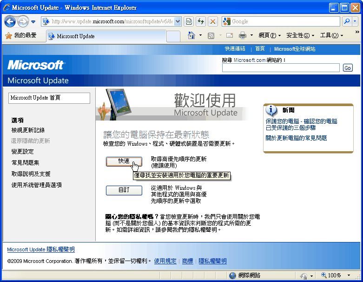The width and height of the screenshot is (363, 282).
Task: Expand the zoom level dropdown arrow
Action: pyautogui.click(x=349, y=275)
